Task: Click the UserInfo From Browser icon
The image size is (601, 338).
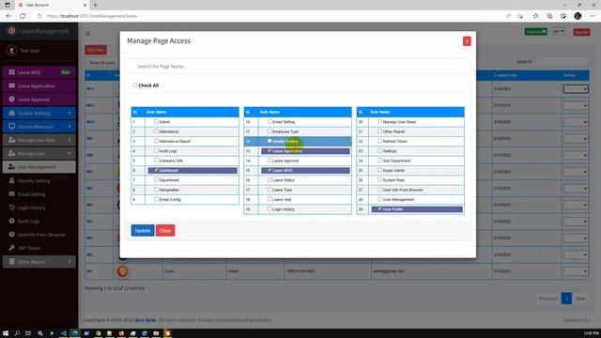Action: (x=12, y=234)
